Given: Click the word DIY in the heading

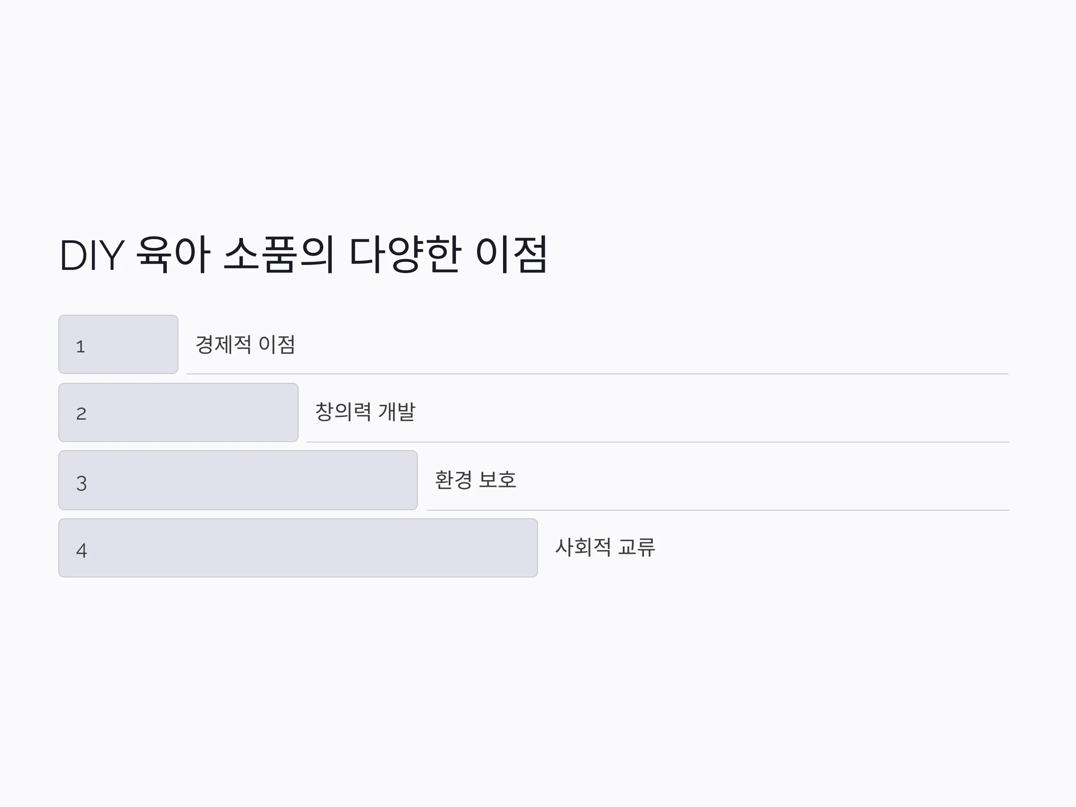Looking at the screenshot, I should (92, 256).
